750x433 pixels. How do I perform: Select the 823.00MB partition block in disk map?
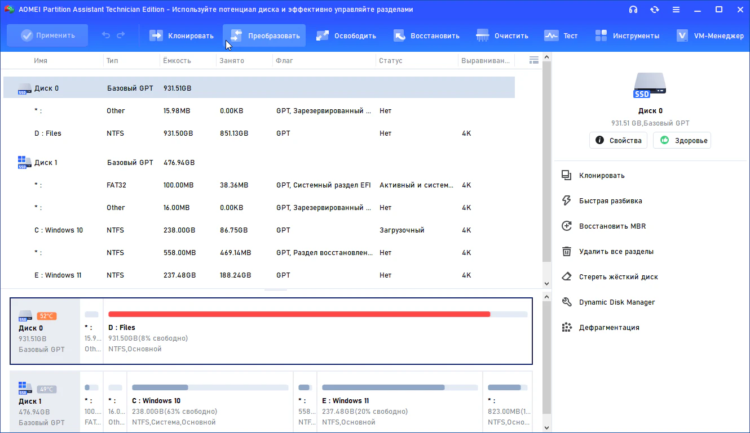click(508, 401)
